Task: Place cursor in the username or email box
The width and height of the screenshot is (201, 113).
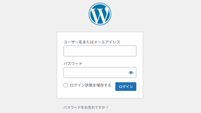Action: [100, 51]
